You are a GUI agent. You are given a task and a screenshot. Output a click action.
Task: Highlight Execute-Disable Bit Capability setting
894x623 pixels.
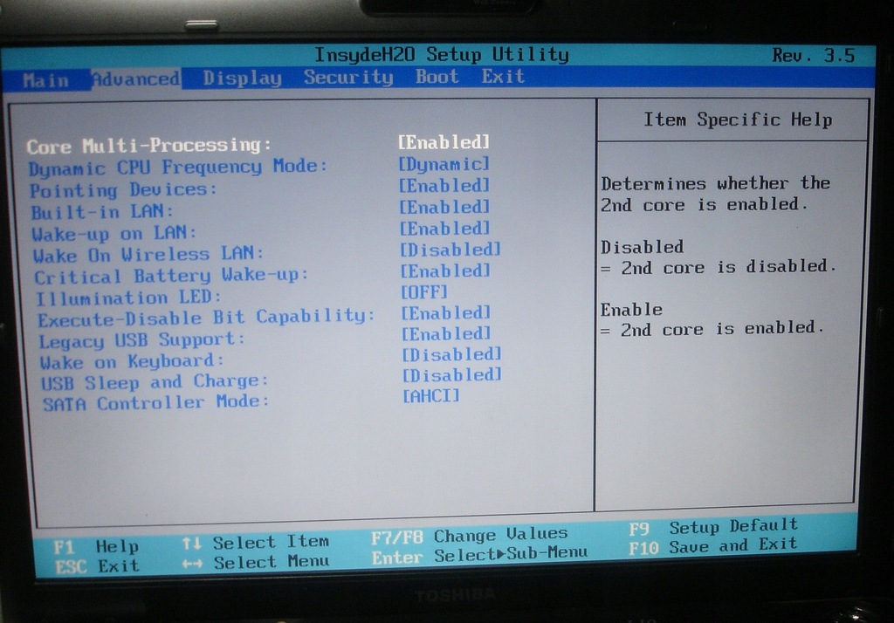click(206, 317)
